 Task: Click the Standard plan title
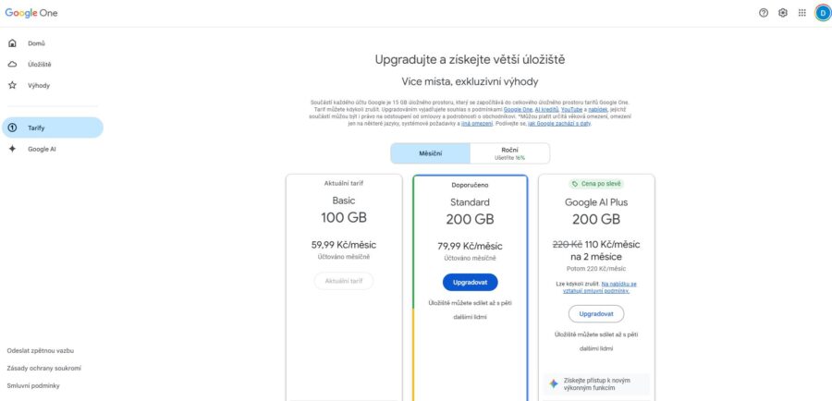coord(471,202)
